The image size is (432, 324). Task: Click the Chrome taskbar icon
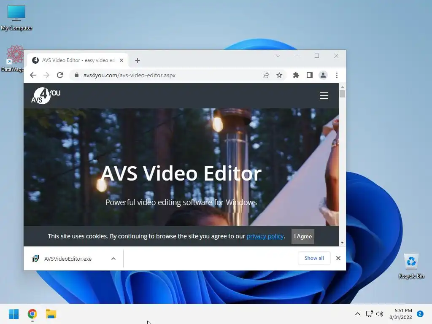coord(32,314)
